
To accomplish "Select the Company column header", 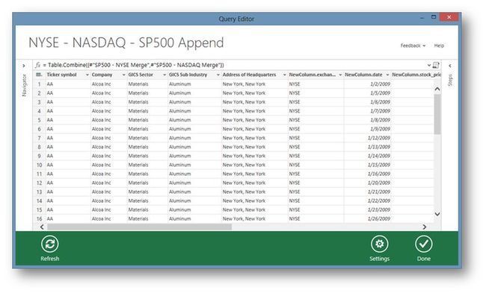I will [102, 75].
